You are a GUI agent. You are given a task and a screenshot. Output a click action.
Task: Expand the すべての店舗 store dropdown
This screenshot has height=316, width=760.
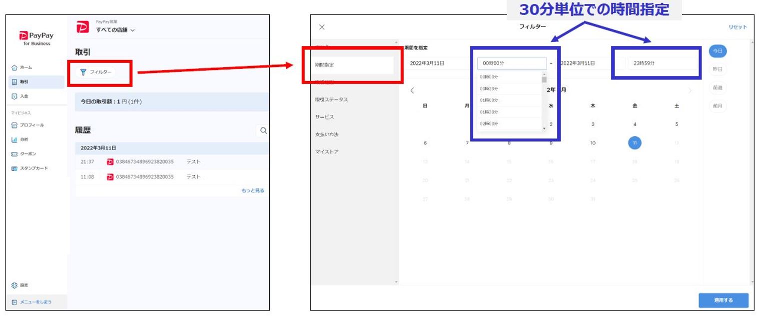[x=115, y=30]
